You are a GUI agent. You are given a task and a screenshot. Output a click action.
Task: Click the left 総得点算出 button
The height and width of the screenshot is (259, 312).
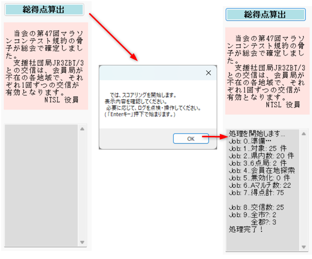[x=44, y=10]
